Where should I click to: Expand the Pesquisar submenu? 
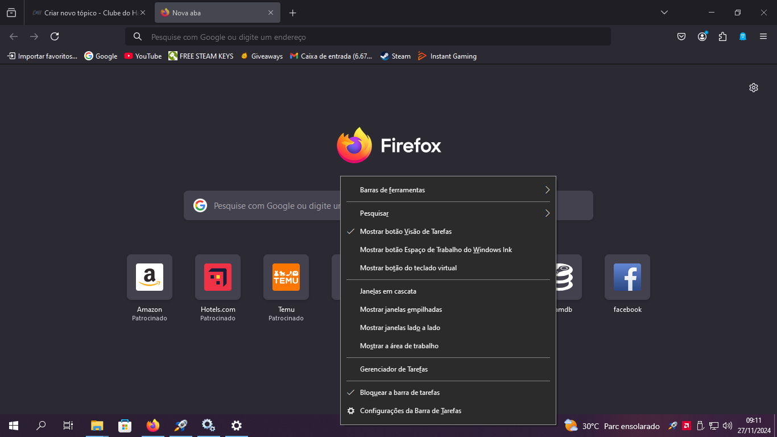pyautogui.click(x=448, y=213)
